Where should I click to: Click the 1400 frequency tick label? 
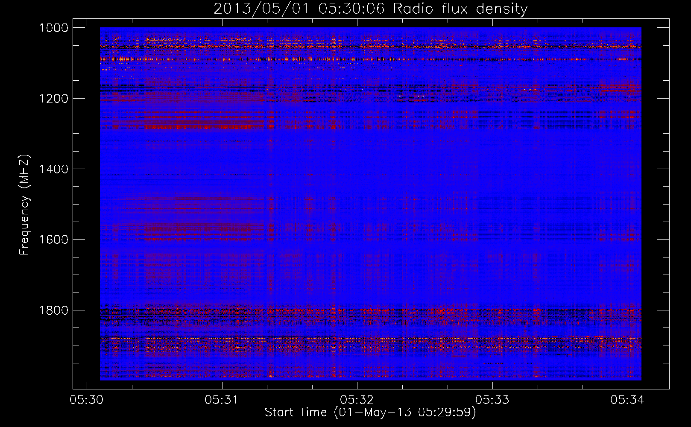pyautogui.click(x=53, y=169)
